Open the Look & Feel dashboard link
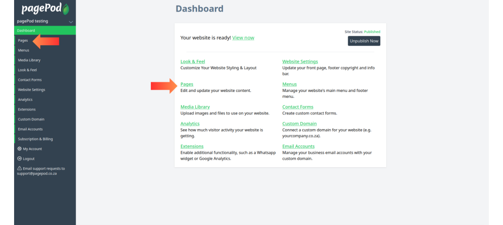Image resolution: width=503 pixels, height=225 pixels. click(x=193, y=62)
